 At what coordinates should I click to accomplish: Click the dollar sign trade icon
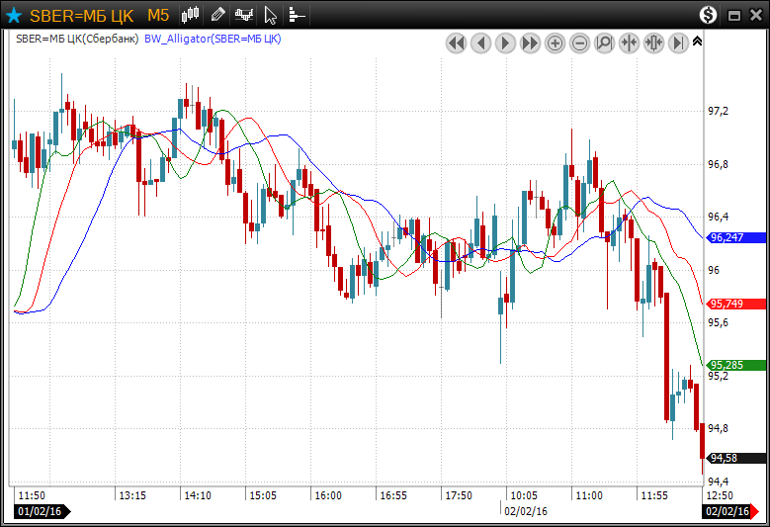click(x=708, y=15)
